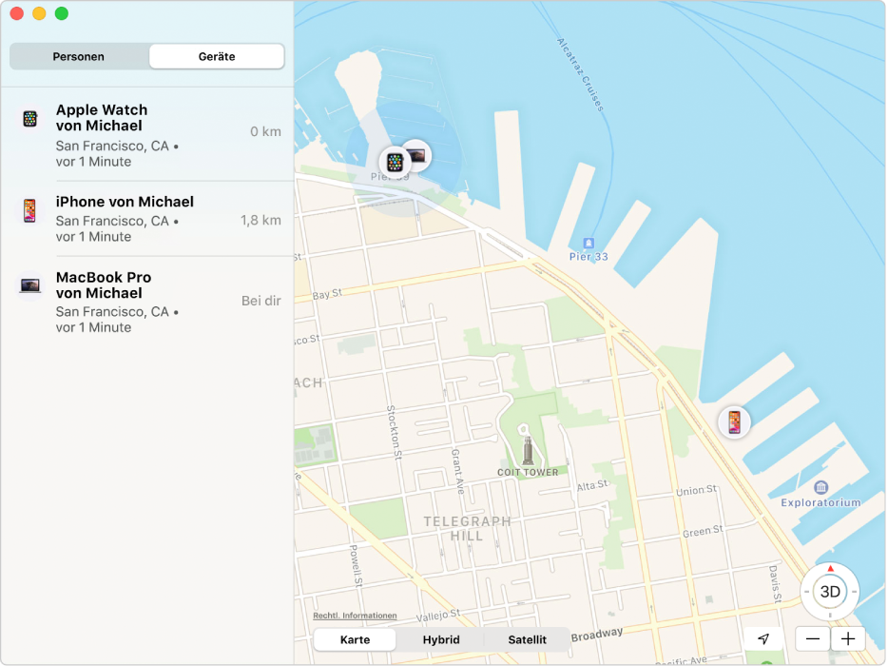Minimize the window with yellow button
This screenshot has height=666, width=888.
point(39,13)
